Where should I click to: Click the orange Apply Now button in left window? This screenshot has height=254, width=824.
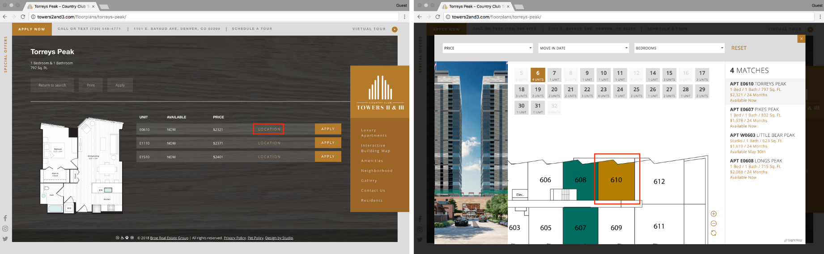32,29
